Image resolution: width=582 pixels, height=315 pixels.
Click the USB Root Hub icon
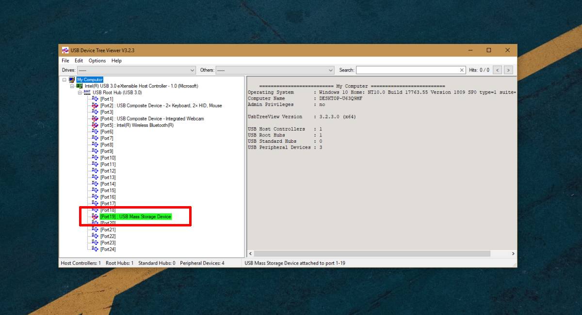click(87, 92)
